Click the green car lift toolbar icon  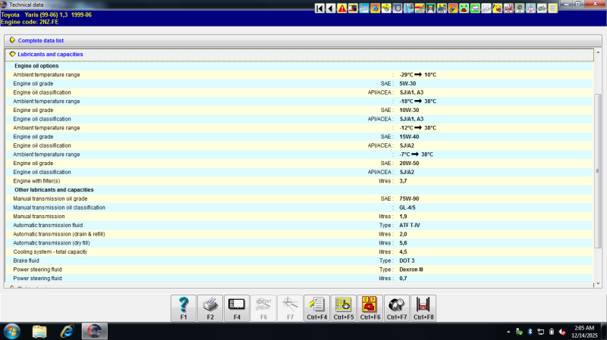point(430,8)
